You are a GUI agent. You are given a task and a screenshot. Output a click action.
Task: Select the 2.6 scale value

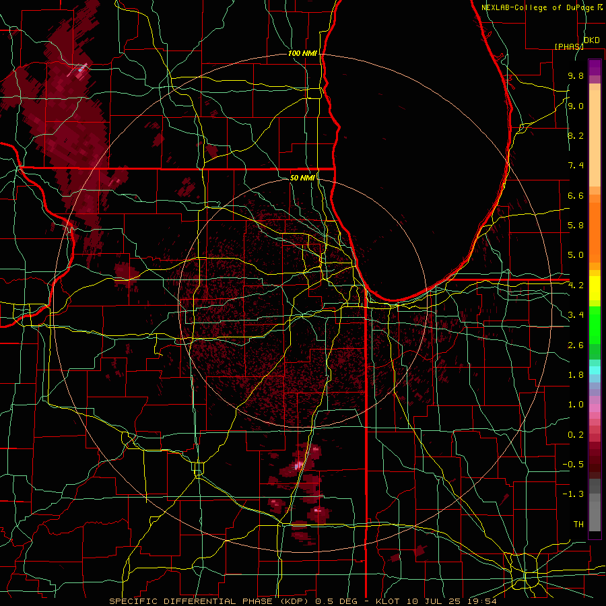pos(576,345)
